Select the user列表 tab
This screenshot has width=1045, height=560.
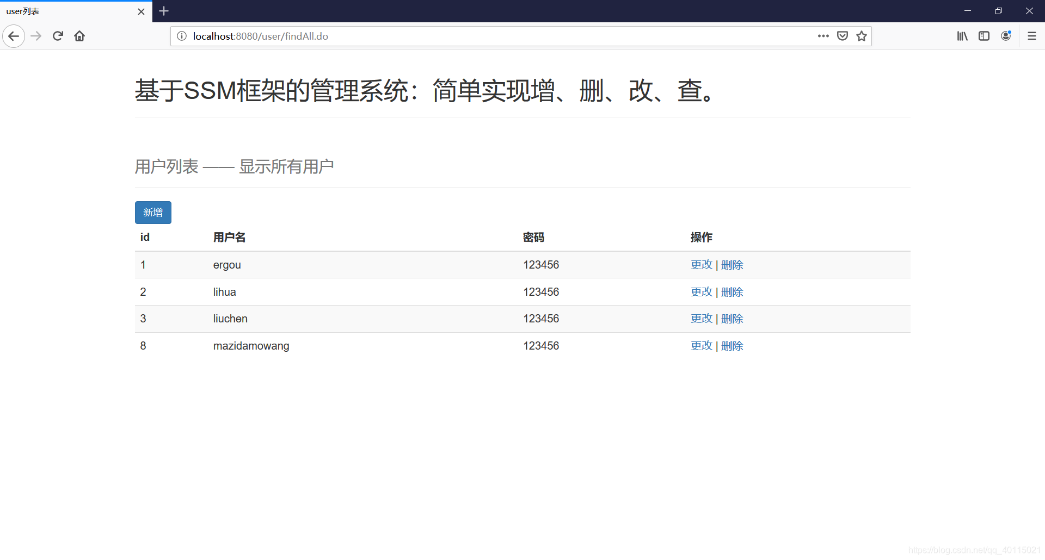76,11
